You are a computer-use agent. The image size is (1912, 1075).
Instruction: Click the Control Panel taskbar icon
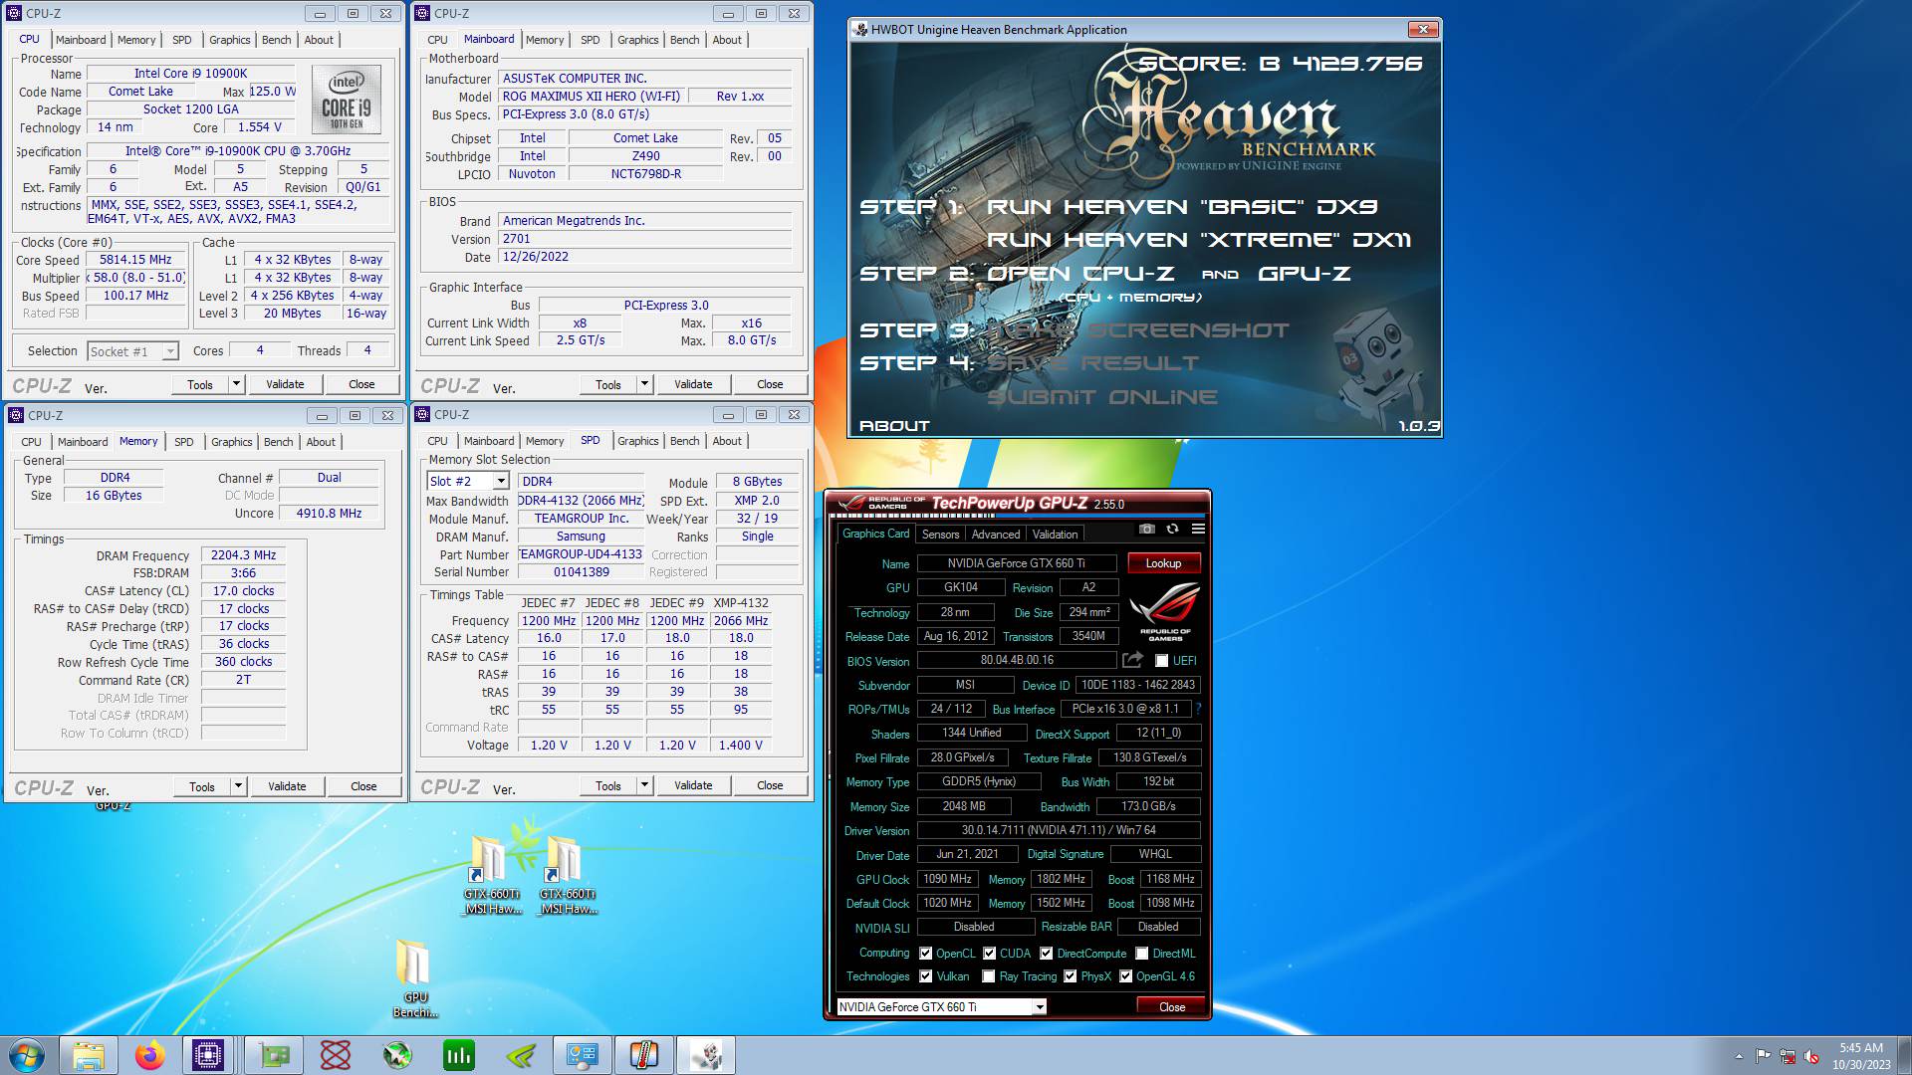tap(583, 1055)
